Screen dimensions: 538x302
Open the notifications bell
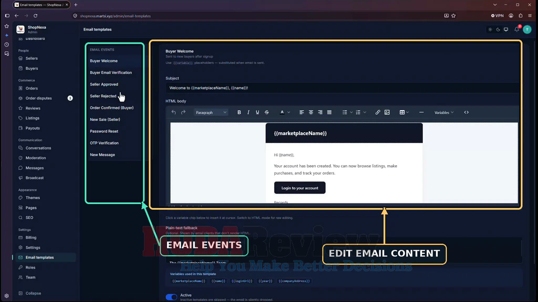point(517,29)
